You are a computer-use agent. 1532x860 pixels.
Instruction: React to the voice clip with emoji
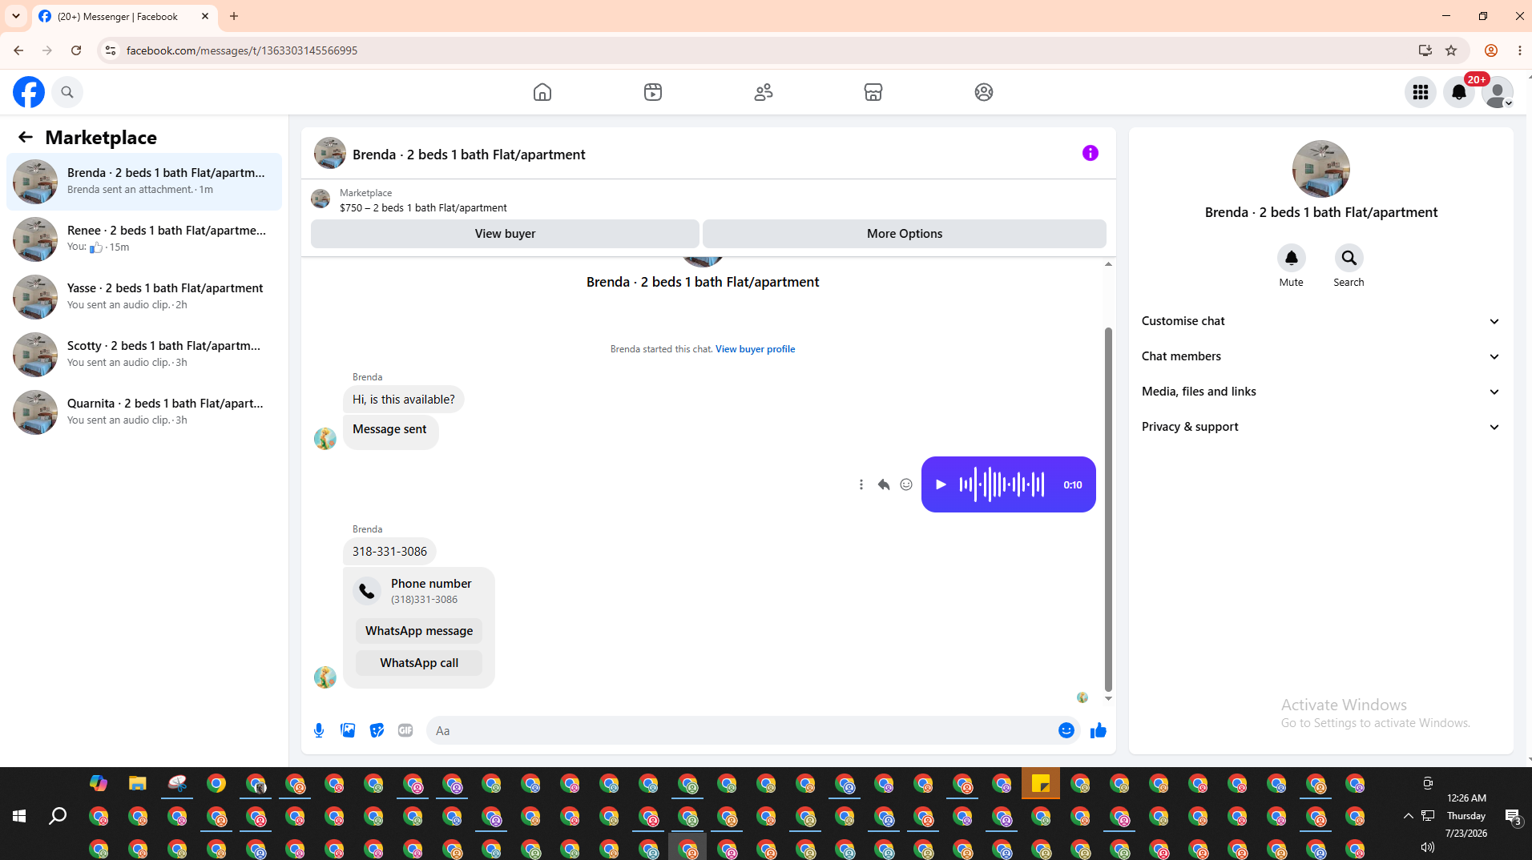pyautogui.click(x=906, y=484)
